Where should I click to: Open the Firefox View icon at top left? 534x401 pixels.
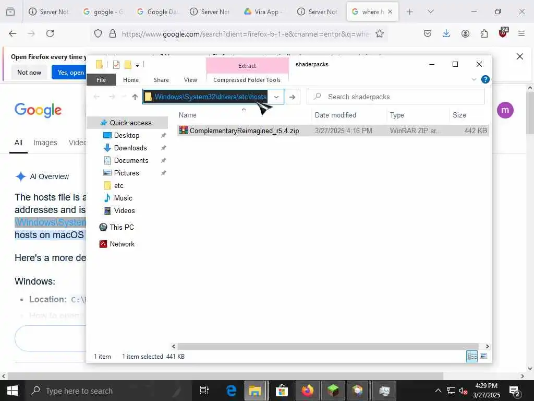10,11
